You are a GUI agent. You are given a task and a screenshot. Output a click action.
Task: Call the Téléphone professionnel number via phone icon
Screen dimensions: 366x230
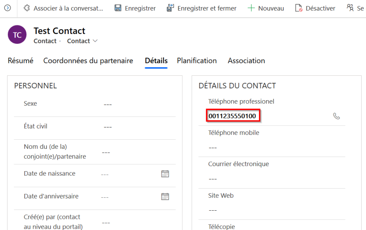[336, 116]
